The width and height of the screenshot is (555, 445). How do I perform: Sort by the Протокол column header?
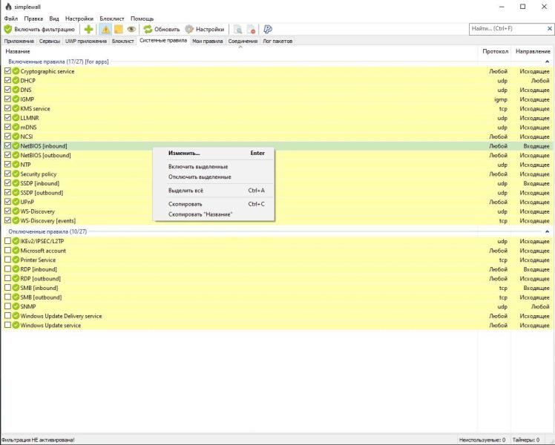click(495, 51)
